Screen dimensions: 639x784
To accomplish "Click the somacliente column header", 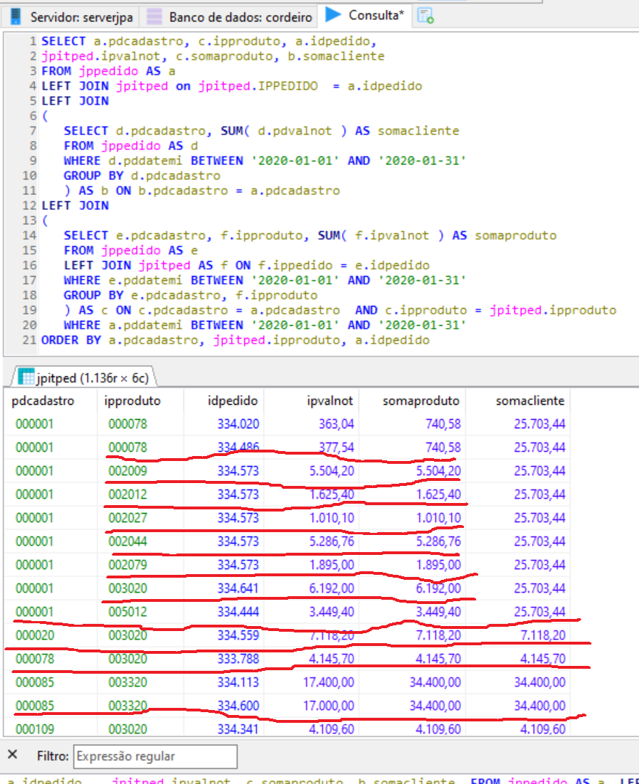I will coord(529,401).
